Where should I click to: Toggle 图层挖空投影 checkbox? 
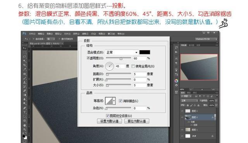pos(107,116)
